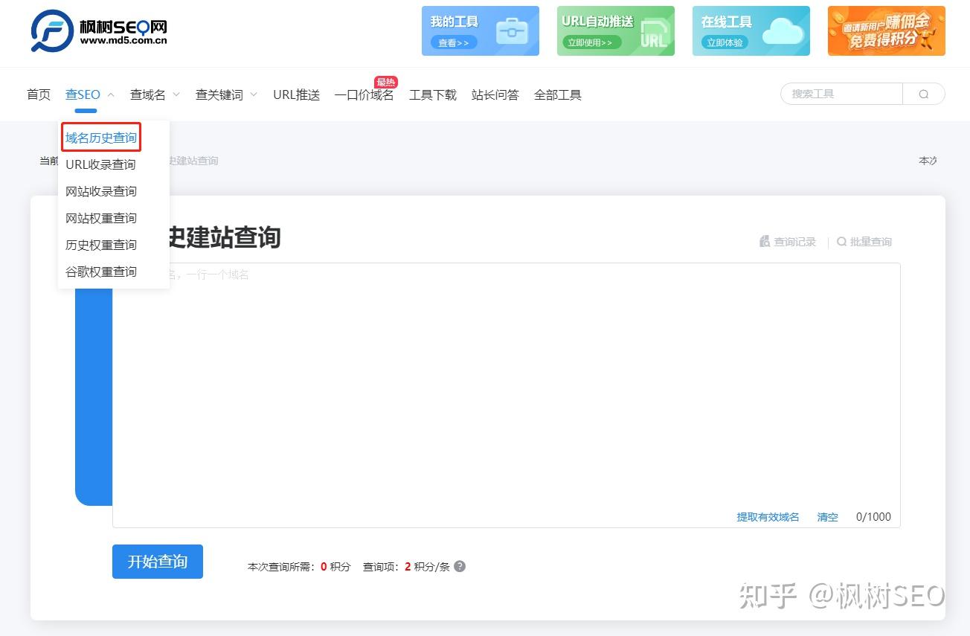Click the 清空 clear link
The height and width of the screenshot is (636, 970).
point(826,517)
